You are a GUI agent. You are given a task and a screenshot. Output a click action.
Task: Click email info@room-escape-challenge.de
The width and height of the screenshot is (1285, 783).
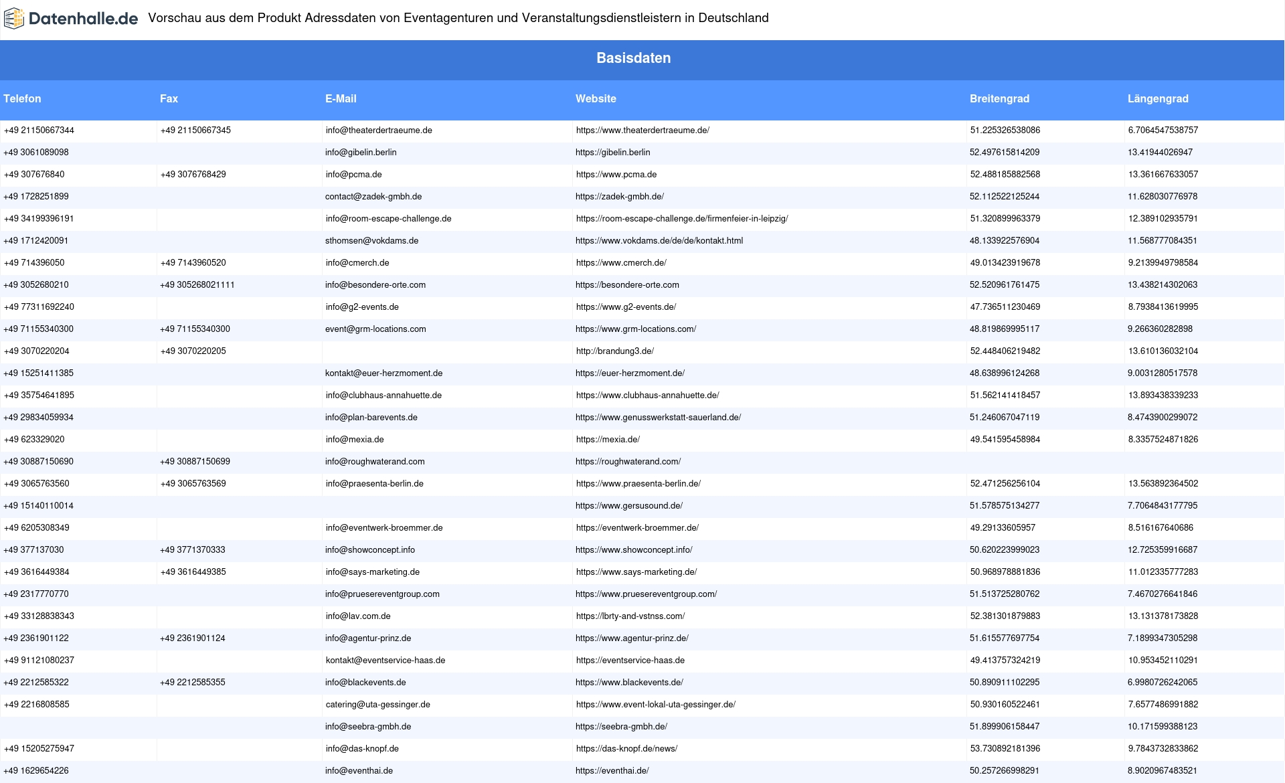pyautogui.click(x=388, y=219)
